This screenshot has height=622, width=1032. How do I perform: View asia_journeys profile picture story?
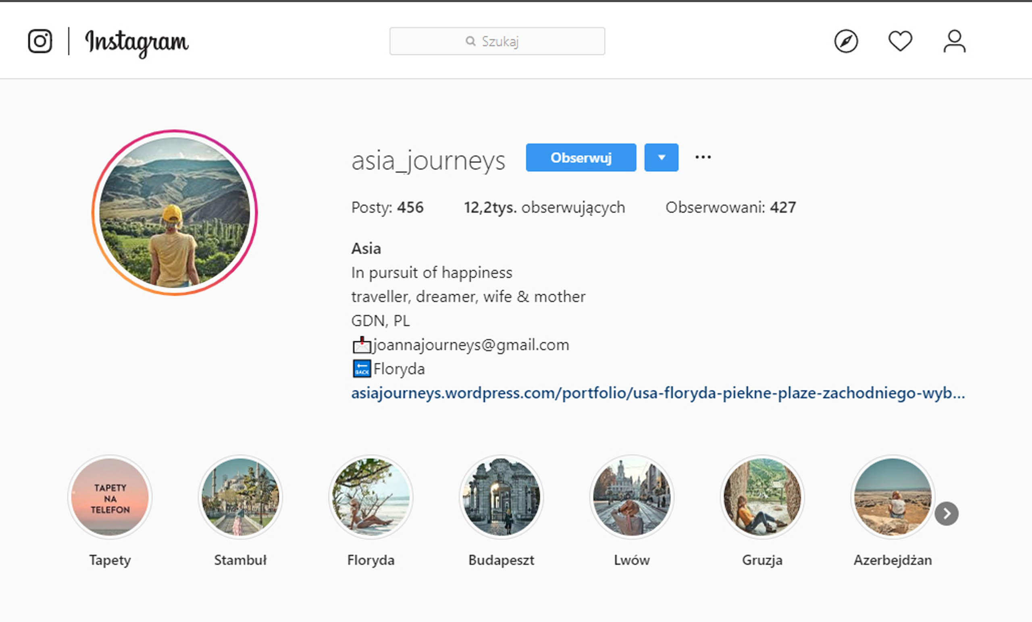175,213
